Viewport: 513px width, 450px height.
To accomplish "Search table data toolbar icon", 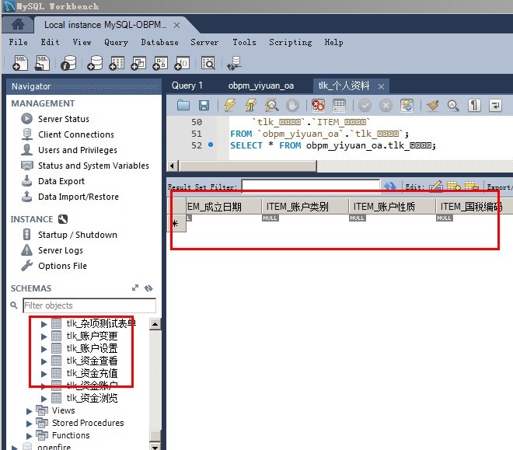I will pos(208,62).
